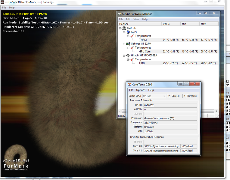Screen dimensions: 230x180
Task: Select the THRM sensor row
Action: pyautogui.click(x=178, y=40)
